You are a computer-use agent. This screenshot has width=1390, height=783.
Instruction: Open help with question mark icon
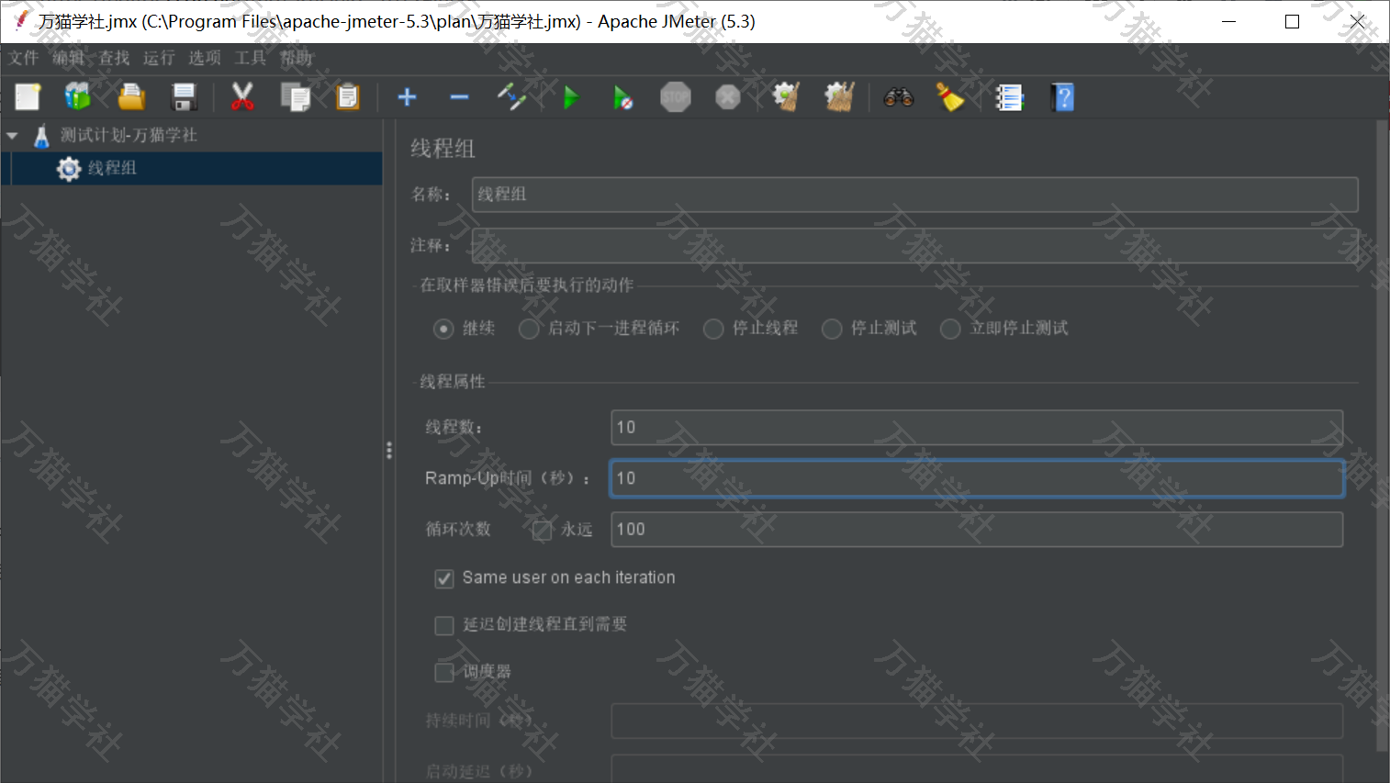(x=1062, y=96)
